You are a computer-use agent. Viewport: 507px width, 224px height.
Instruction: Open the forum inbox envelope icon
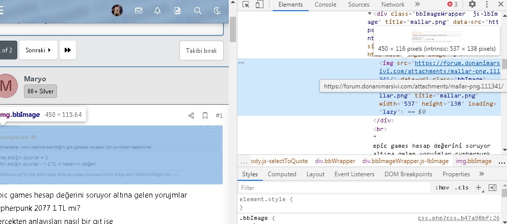[139, 10]
